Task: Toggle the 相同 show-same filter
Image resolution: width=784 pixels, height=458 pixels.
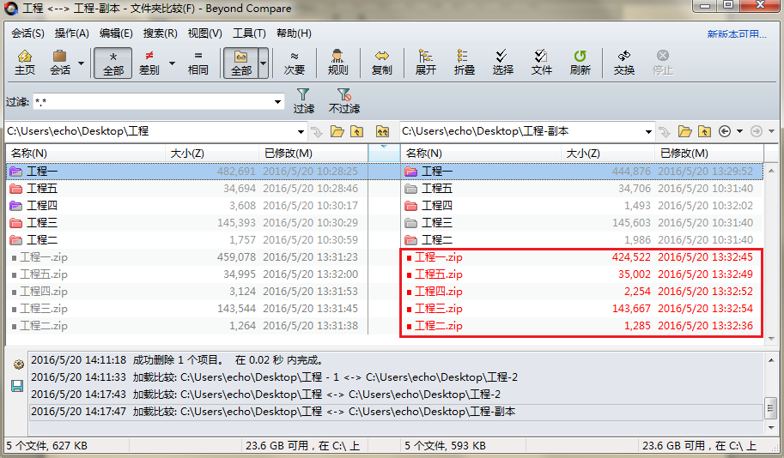Action: coord(198,63)
